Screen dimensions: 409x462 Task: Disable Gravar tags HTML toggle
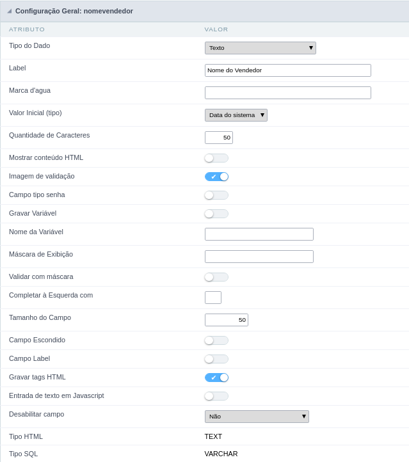click(216, 378)
